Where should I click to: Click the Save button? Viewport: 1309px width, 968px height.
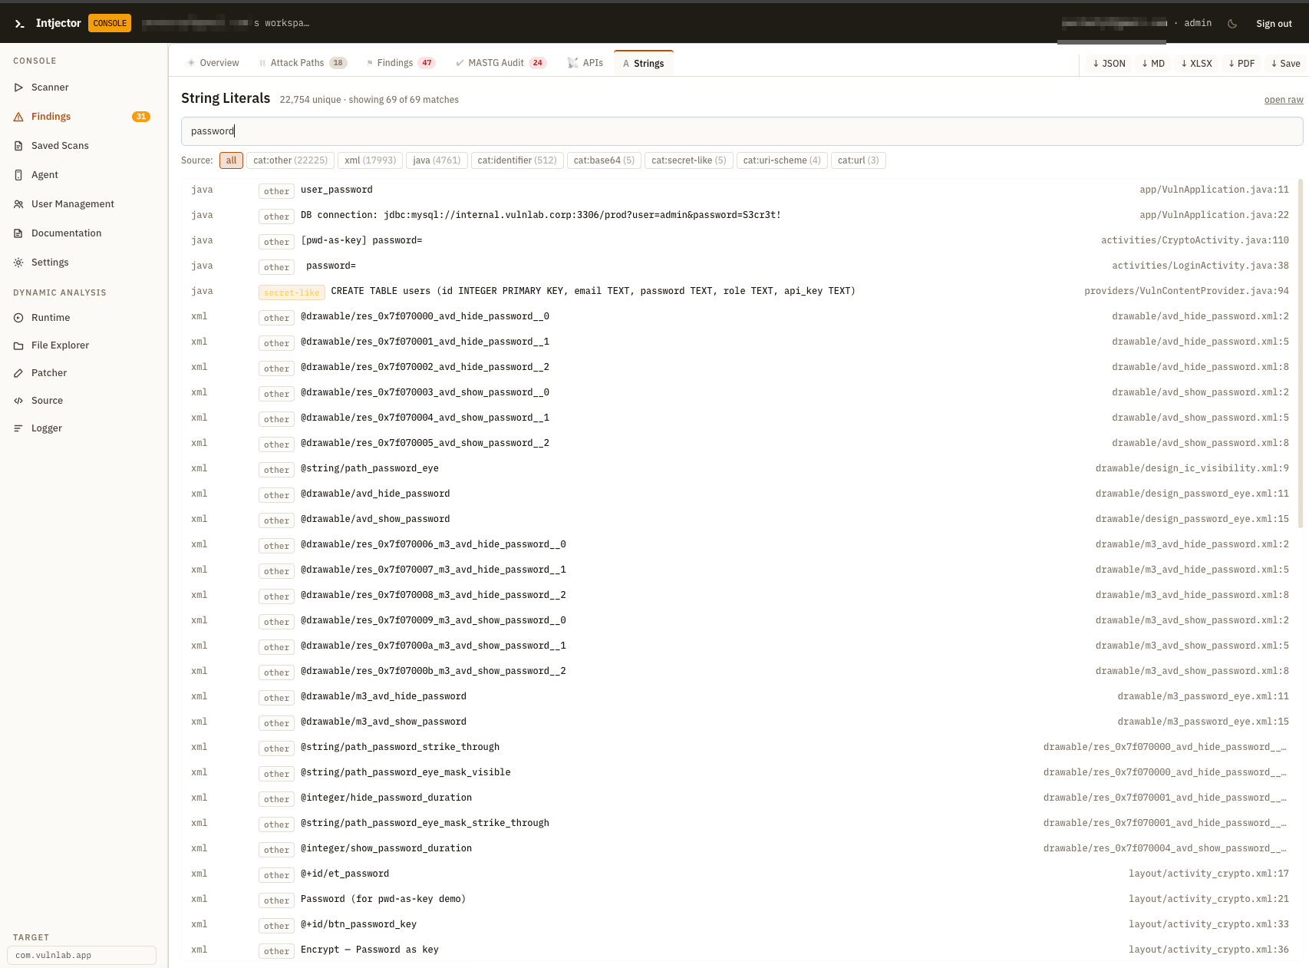click(1286, 64)
